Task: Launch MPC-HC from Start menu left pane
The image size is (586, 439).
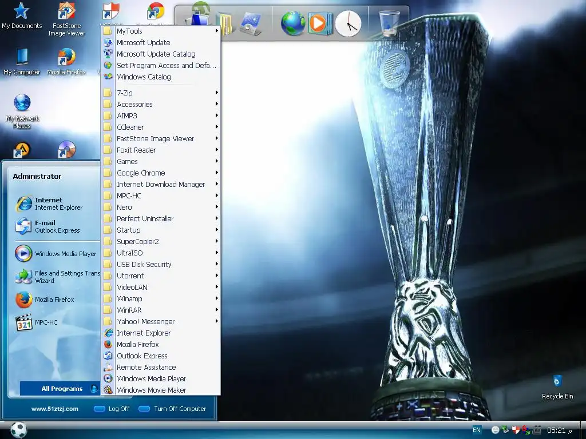Action: [56, 322]
